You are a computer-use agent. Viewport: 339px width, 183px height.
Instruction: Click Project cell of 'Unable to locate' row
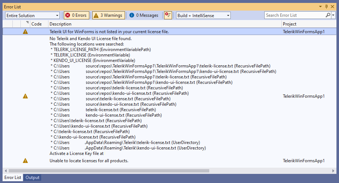click(x=304, y=161)
